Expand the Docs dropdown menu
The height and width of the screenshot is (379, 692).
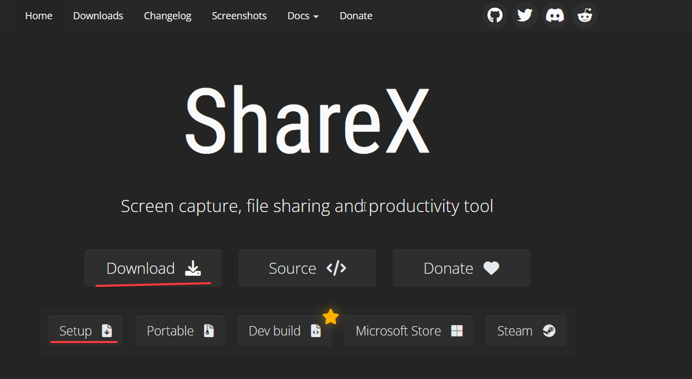303,16
